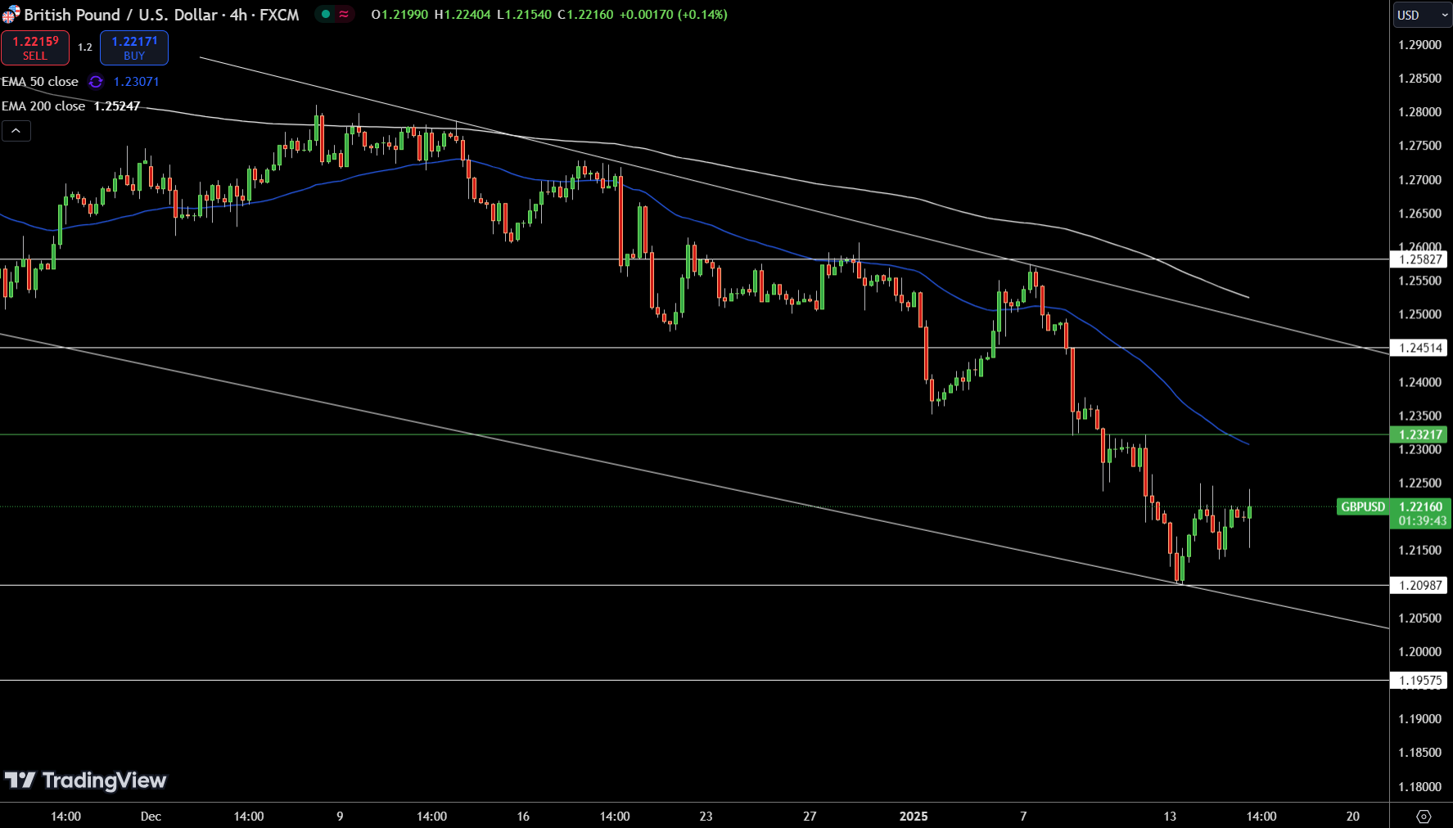Viewport: 1453px width, 828px height.
Task: Click the EMA 50 loading indicator icon
Action: pyautogui.click(x=96, y=82)
